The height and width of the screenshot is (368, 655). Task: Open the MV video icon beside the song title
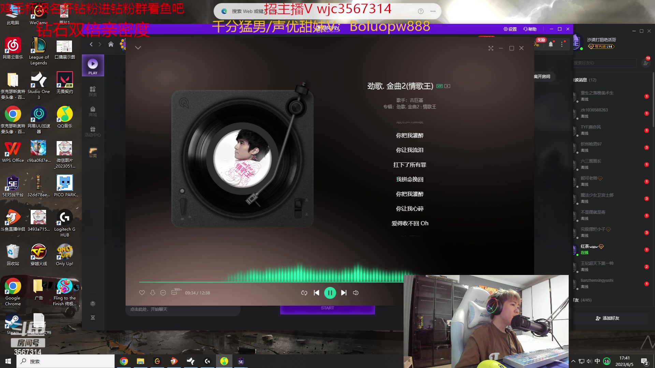[447, 86]
